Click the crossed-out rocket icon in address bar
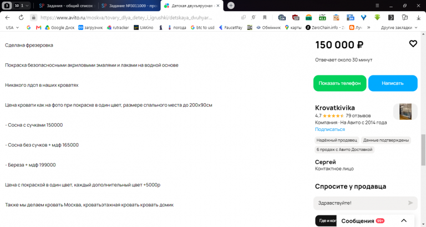Image resolution: width=426 pixels, height=227 pixels. [x=253, y=17]
